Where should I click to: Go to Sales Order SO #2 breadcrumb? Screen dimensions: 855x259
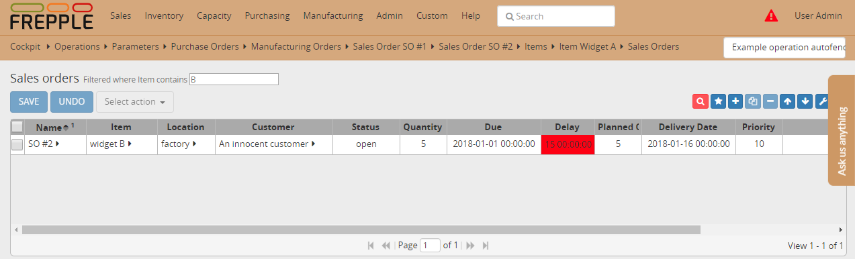click(476, 47)
